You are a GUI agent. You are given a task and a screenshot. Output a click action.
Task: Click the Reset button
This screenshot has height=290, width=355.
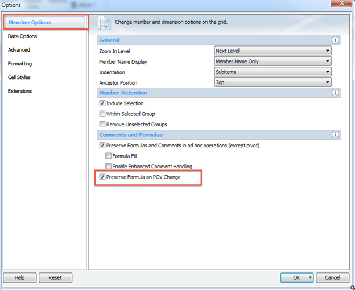click(x=55, y=278)
